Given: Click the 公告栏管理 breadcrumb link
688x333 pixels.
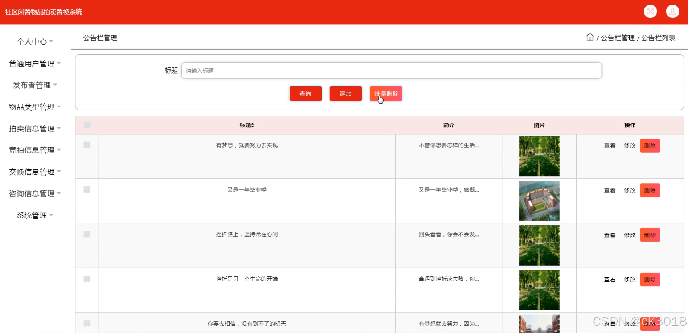Looking at the screenshot, I should [618, 38].
